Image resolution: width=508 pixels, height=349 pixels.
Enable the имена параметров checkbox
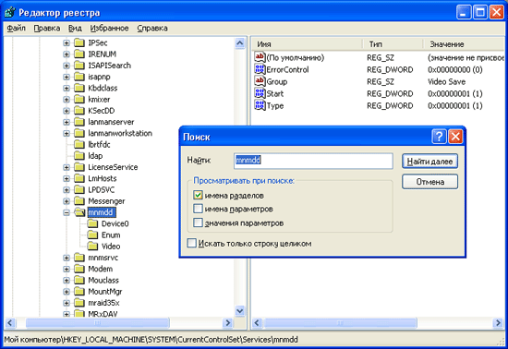click(x=198, y=209)
